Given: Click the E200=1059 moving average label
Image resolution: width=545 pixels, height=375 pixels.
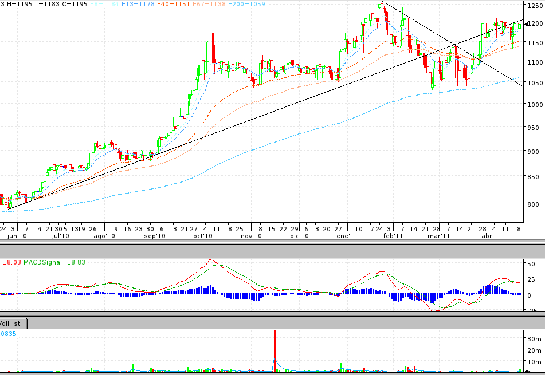Looking at the screenshot, I should pos(246,4).
